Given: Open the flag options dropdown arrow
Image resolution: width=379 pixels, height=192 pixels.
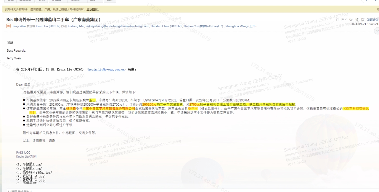Looking at the screenshot, I should pyautogui.click(x=346, y=19).
